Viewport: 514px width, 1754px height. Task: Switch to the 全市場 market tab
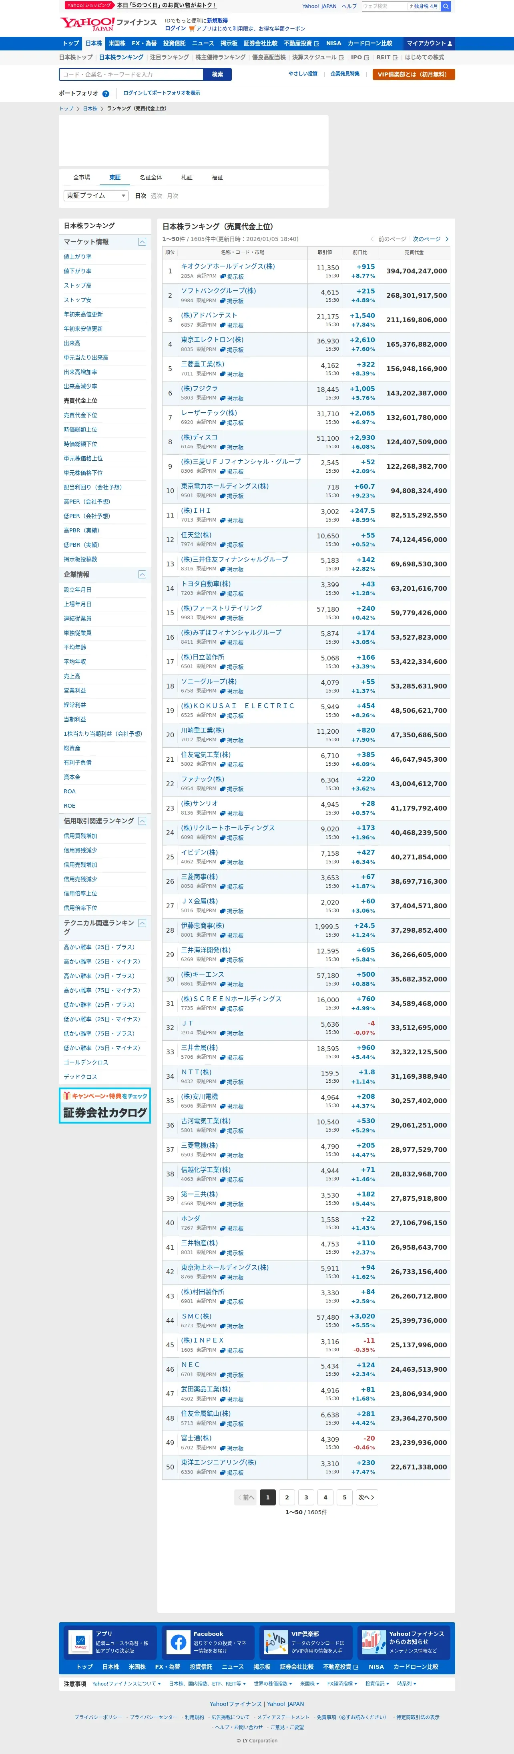pos(82,178)
